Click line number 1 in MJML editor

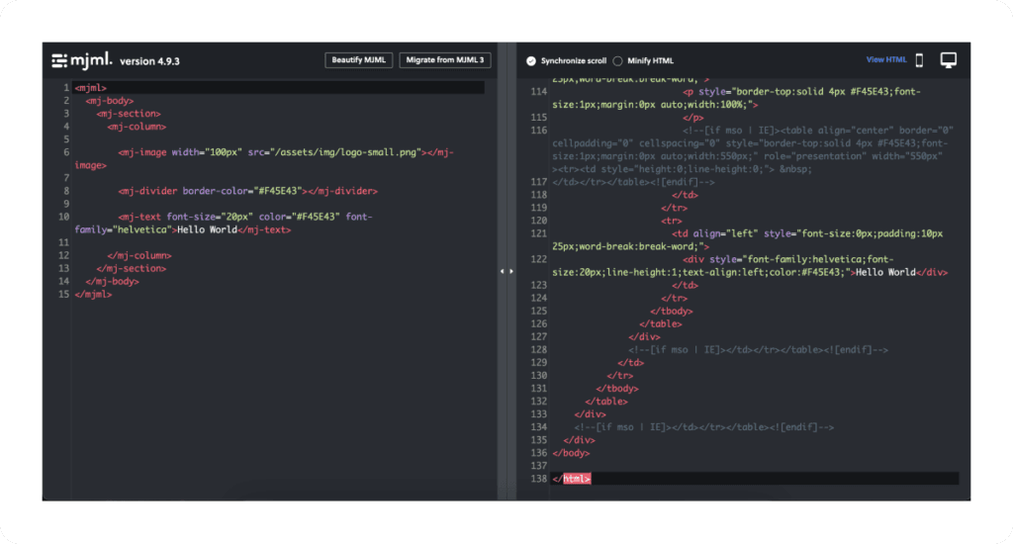coord(65,88)
